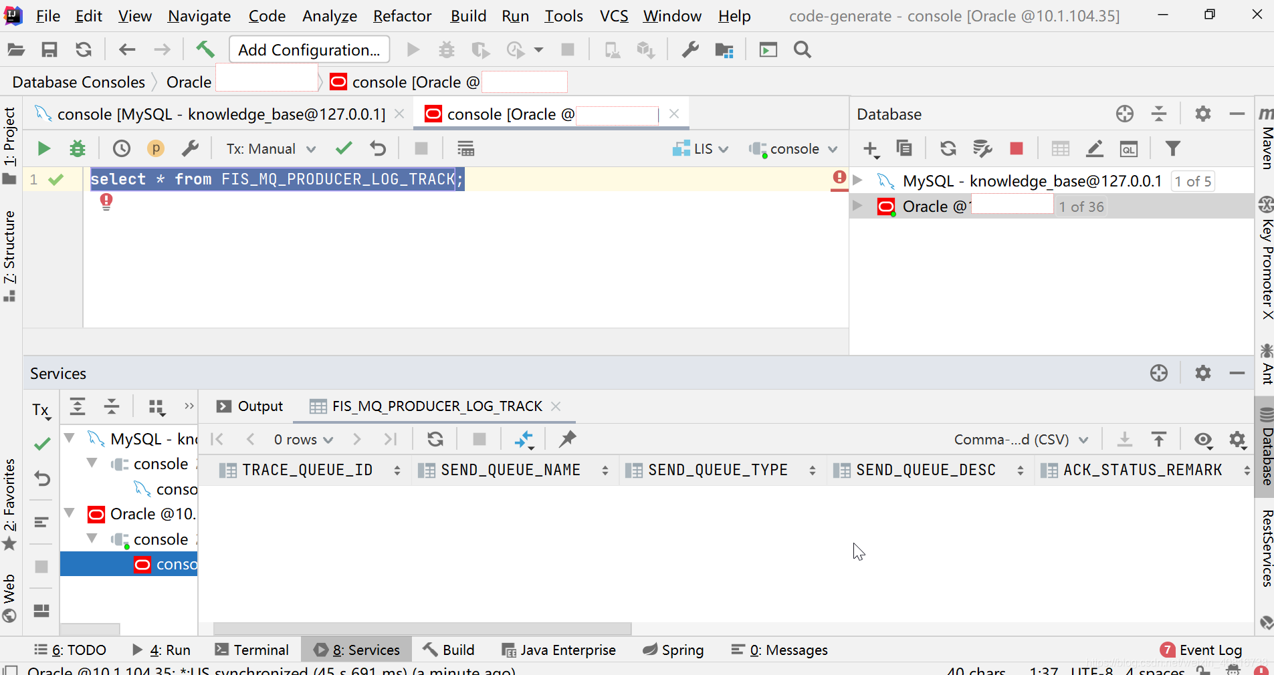
Task: Collapse Oracle node in Services tree
Action: [x=69, y=513]
